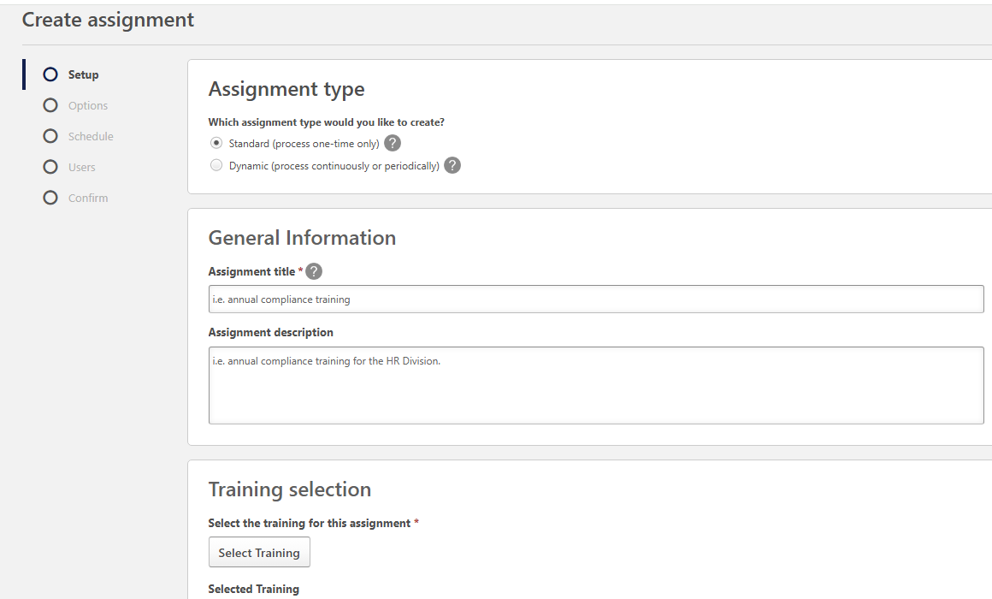Switch to the Users step label
992x599 pixels.
[82, 167]
